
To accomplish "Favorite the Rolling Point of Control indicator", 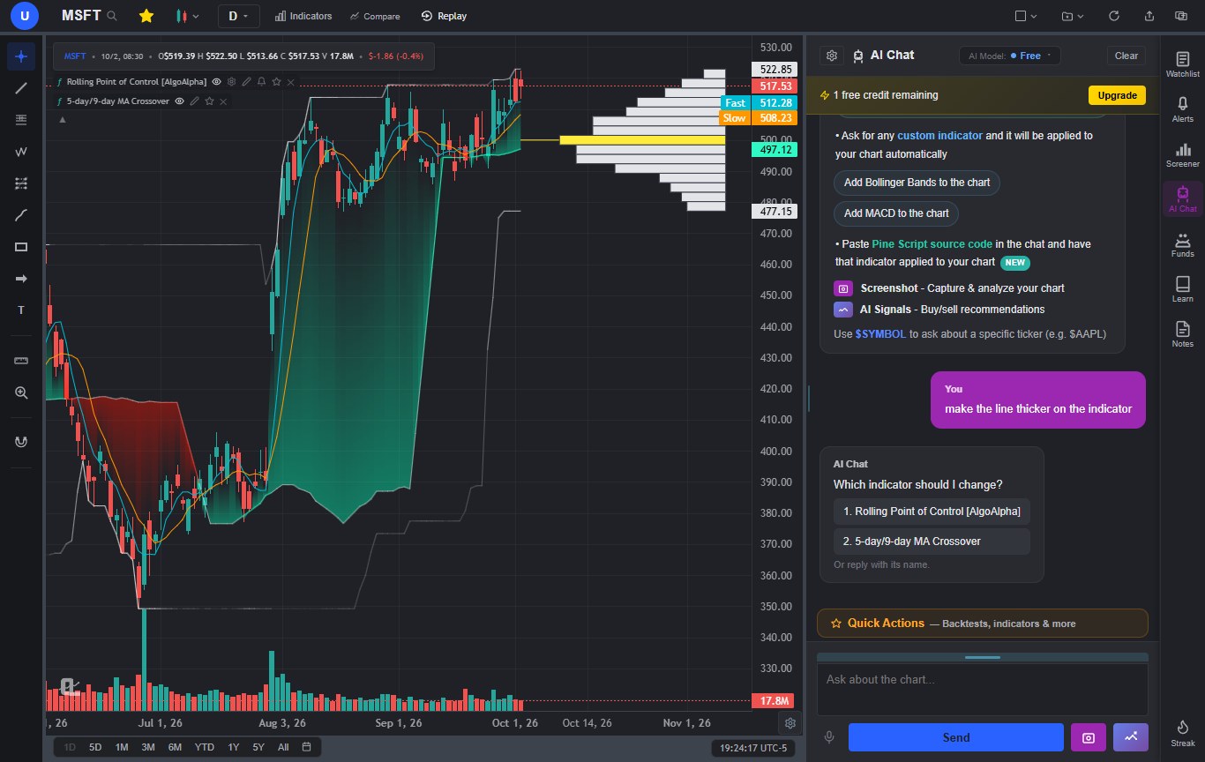I will tap(276, 81).
